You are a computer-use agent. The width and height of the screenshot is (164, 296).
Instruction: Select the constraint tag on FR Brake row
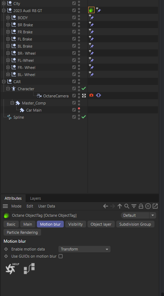91,32
